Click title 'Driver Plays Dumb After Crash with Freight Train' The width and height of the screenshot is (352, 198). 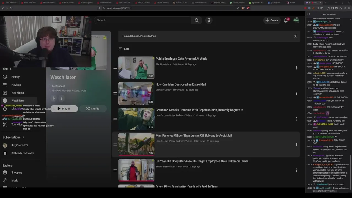click(187, 186)
